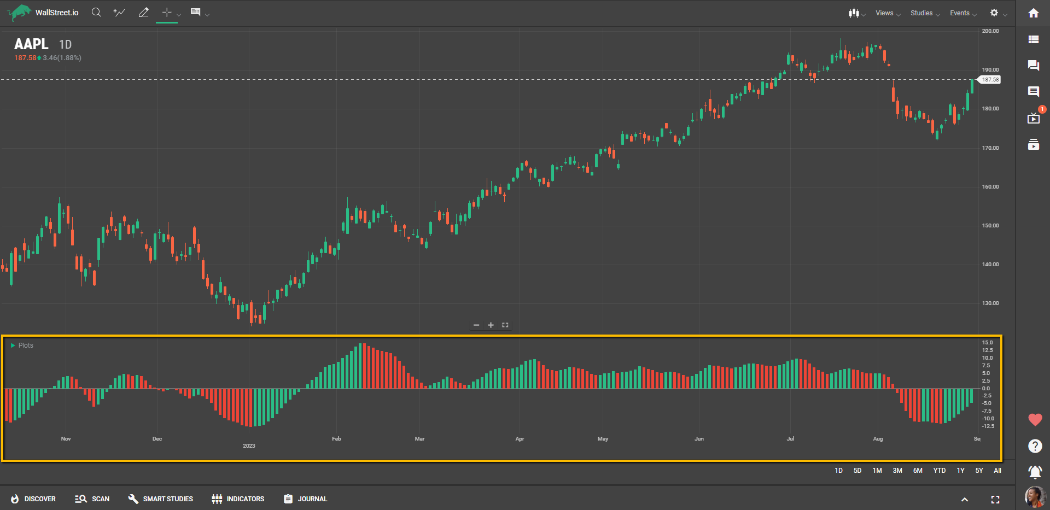Screen dimensions: 1050x510
Task: Select the YTD time range
Action: point(939,471)
